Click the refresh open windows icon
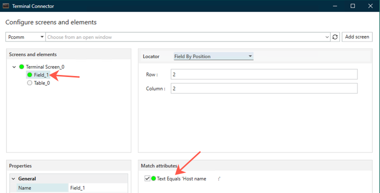This screenshot has width=380, height=193. pyautogui.click(x=335, y=37)
